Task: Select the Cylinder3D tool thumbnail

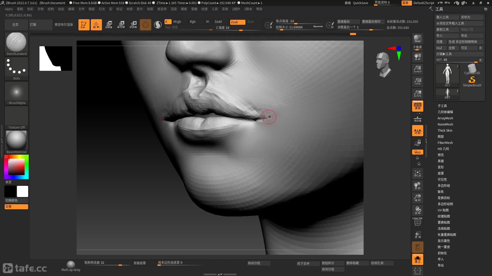Action: [x=472, y=69]
